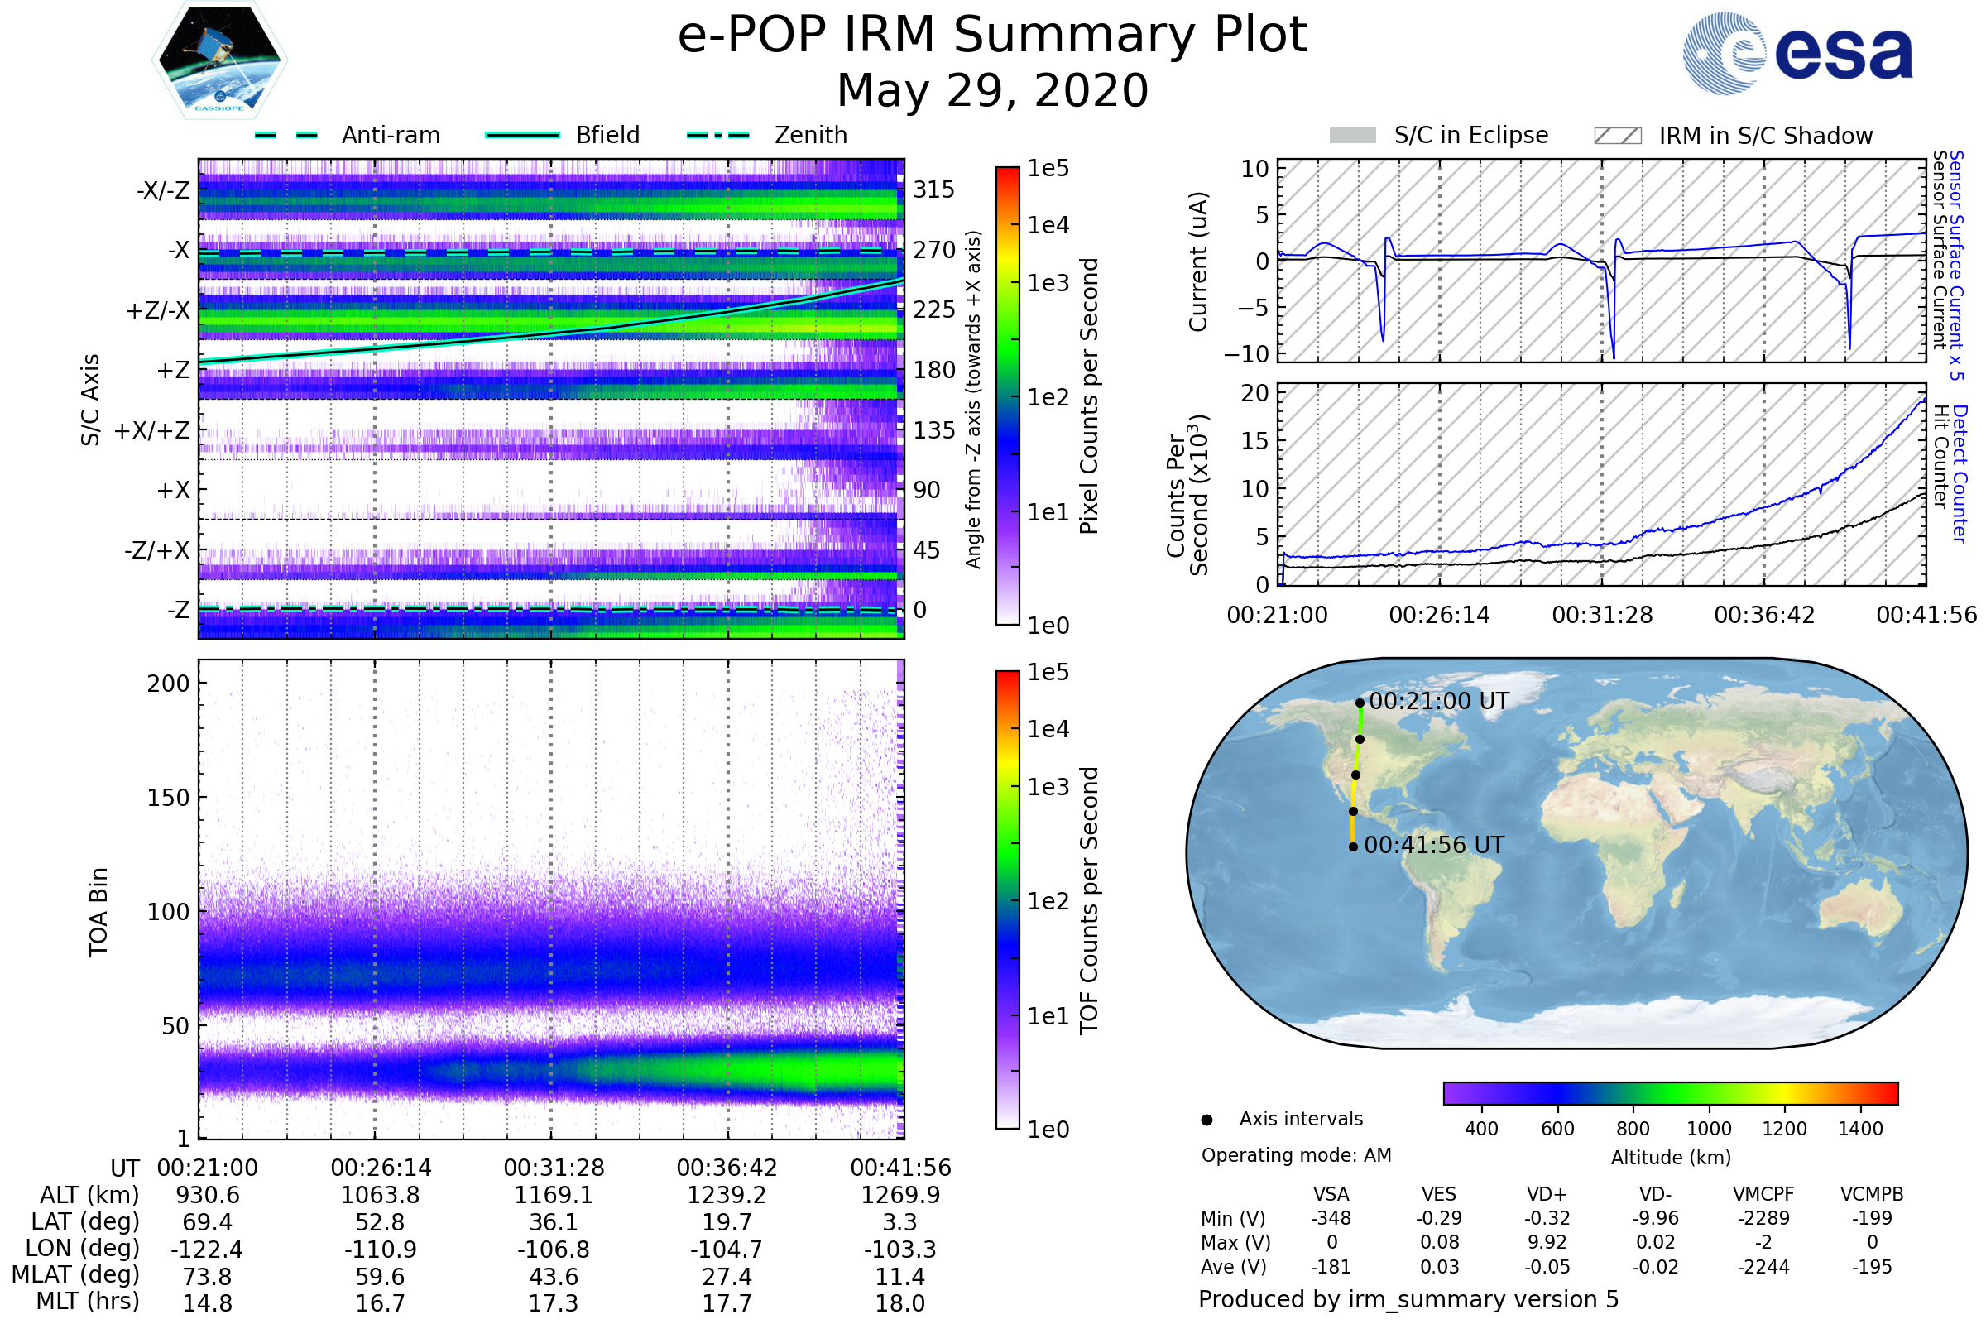Click the 00:21:00 UT start point on map
The image size is (1986, 1324).
[x=1360, y=703]
